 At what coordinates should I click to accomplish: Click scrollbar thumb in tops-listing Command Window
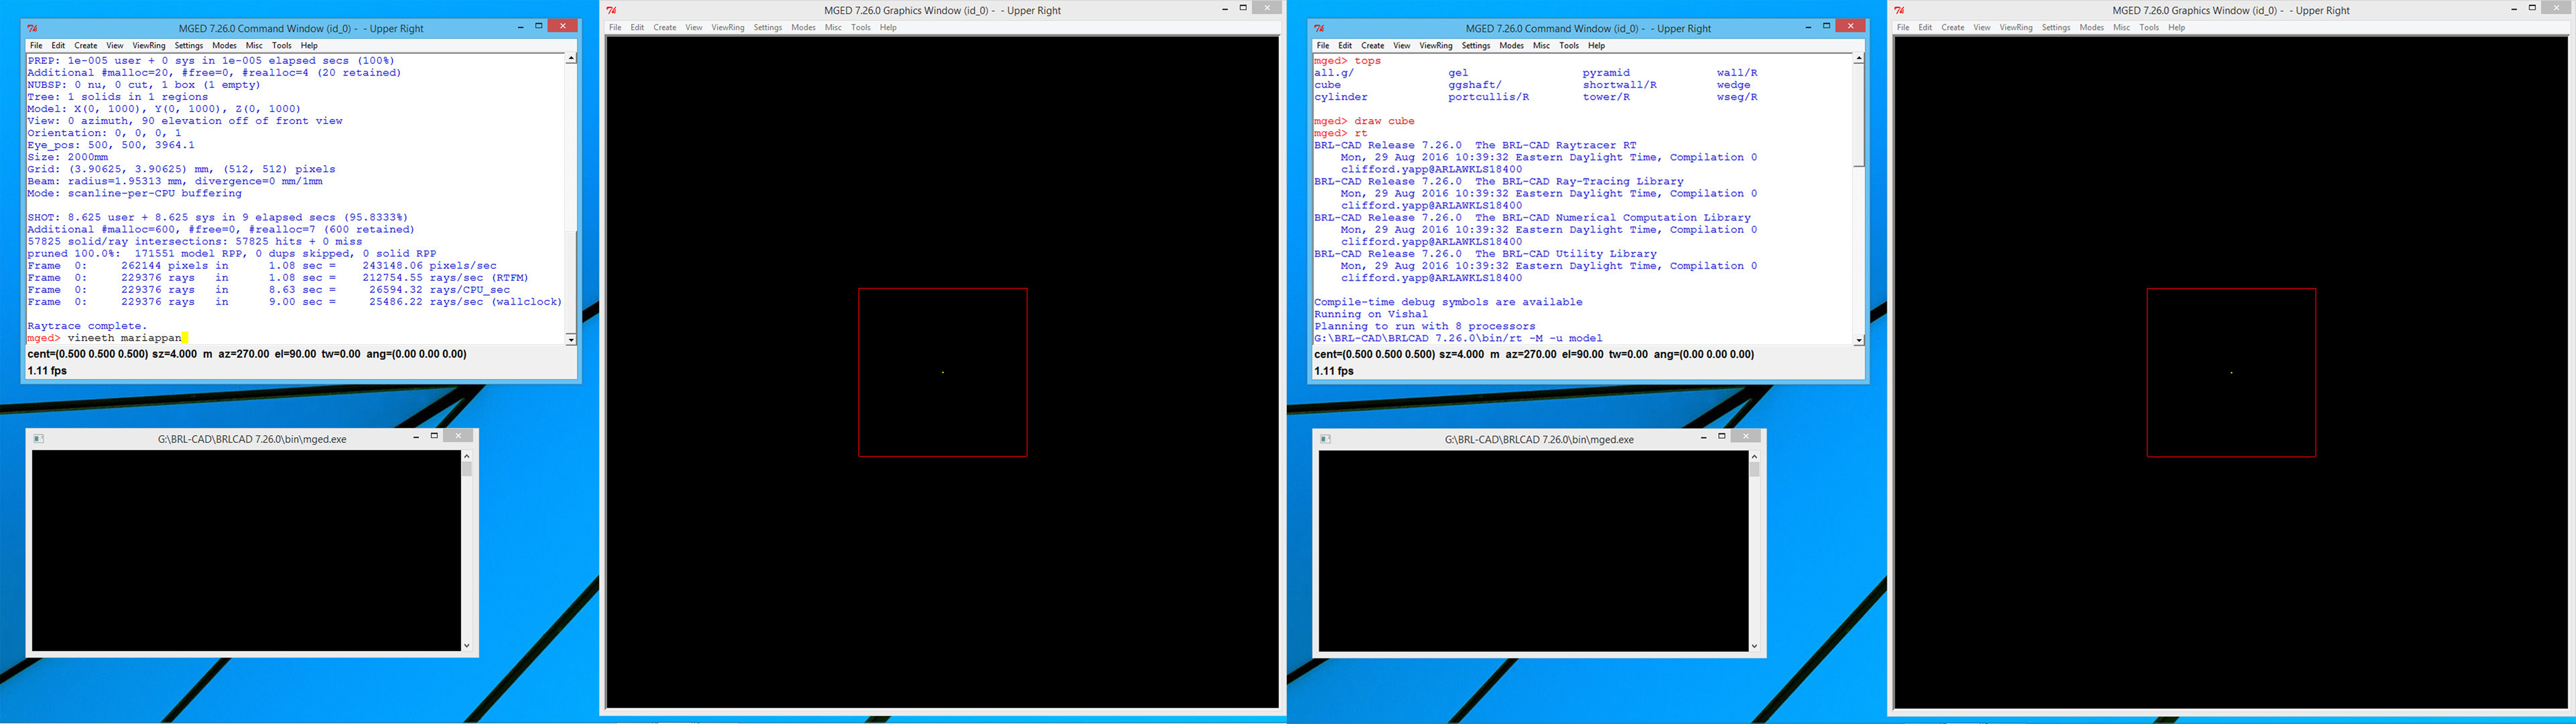click(1859, 115)
